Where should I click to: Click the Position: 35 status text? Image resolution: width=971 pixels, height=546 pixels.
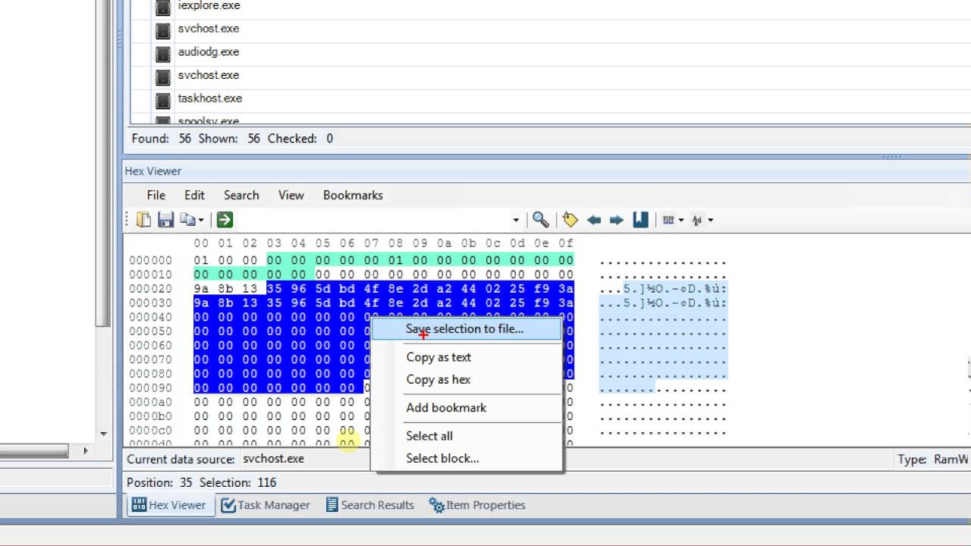point(159,482)
